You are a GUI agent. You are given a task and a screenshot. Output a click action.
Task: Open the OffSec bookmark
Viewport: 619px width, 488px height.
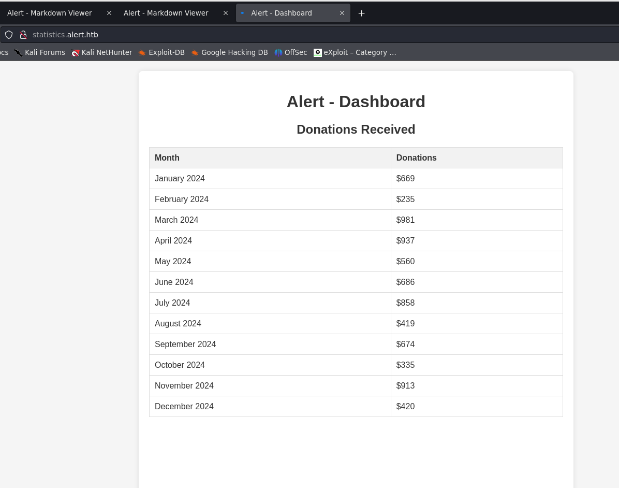click(x=291, y=52)
